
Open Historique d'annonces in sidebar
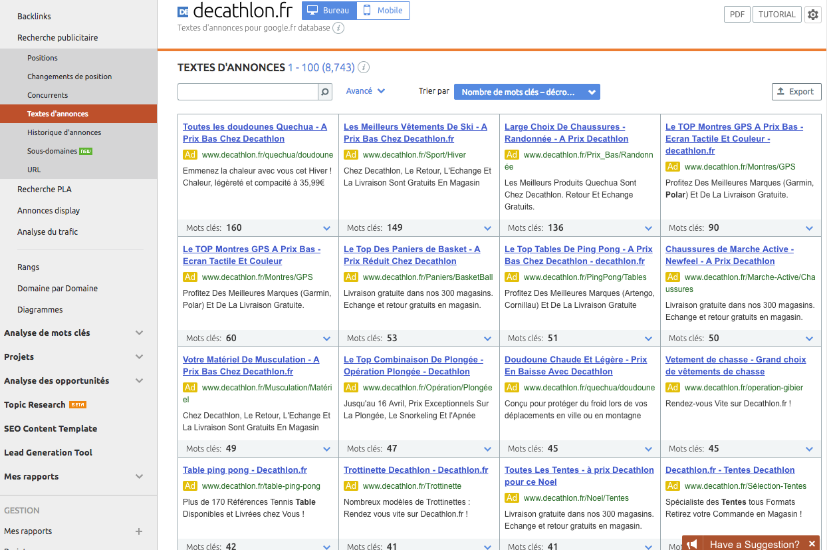(64, 132)
